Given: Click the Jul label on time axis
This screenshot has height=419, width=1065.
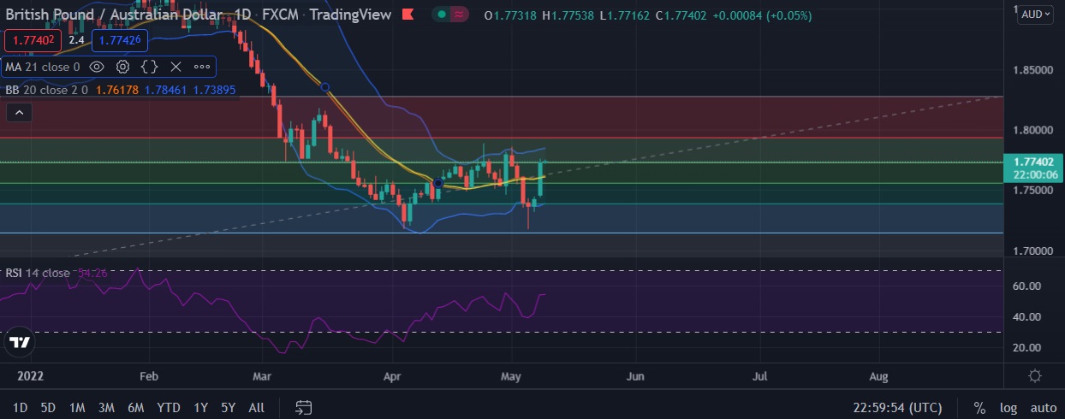Looking at the screenshot, I should click(x=759, y=376).
